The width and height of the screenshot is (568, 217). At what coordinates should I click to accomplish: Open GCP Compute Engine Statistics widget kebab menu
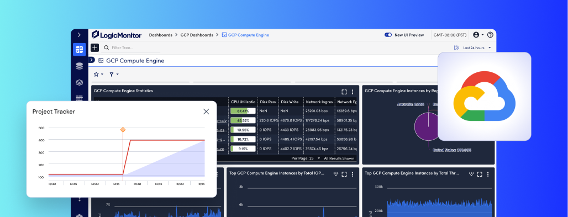(353, 92)
